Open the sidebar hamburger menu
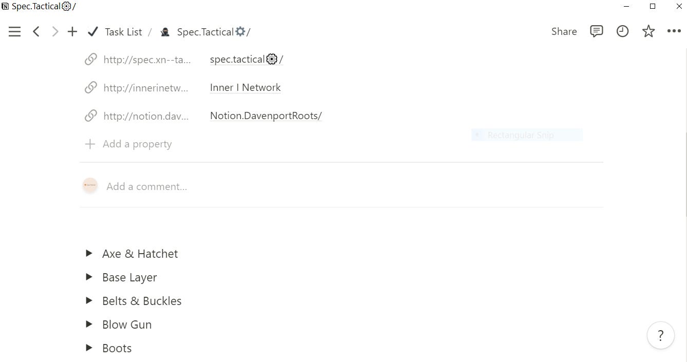Viewport: 687px width, 362px height. click(x=14, y=32)
